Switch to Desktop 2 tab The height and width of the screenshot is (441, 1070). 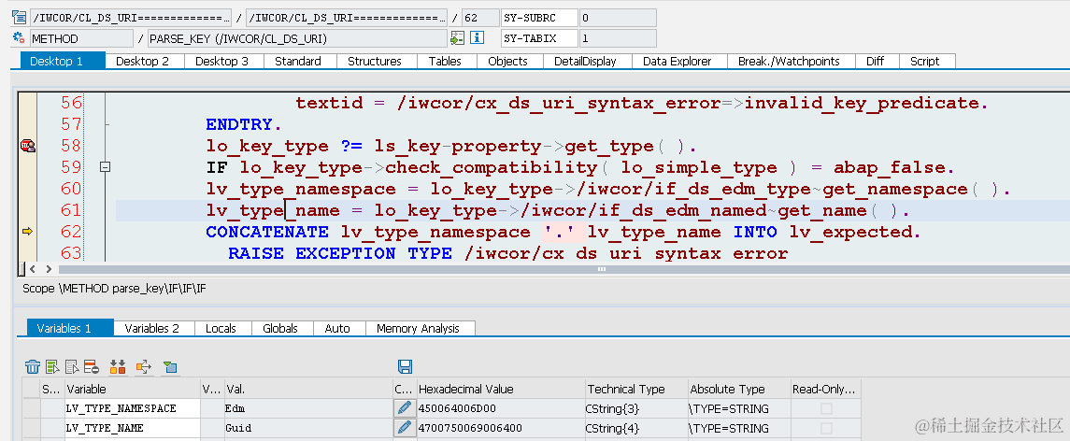click(x=146, y=61)
